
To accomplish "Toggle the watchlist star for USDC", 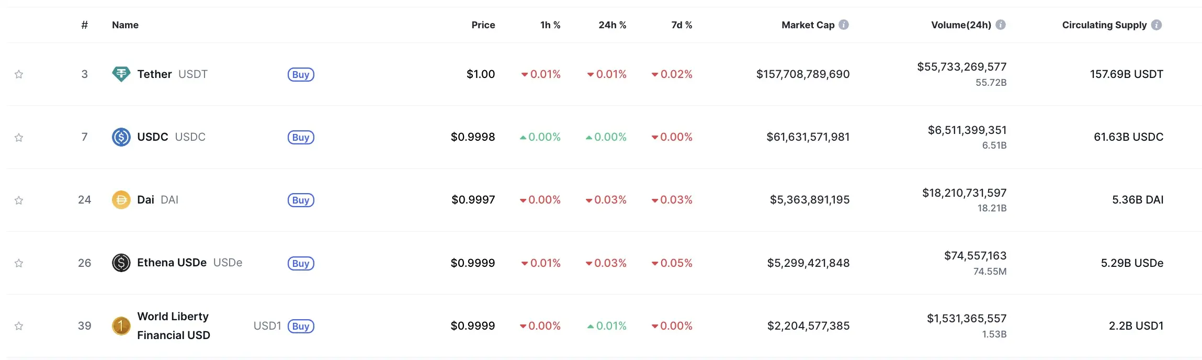I will (19, 138).
